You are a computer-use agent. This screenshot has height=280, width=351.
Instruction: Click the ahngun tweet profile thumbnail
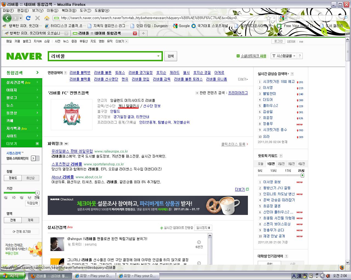pyautogui.click(x=57, y=244)
